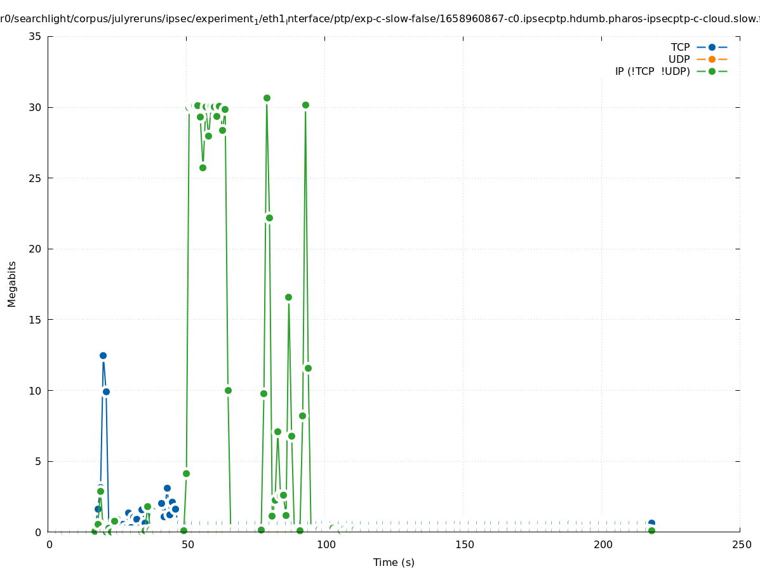Image resolution: width=760 pixels, height=571 pixels.
Task: Click the 100 tick on the time axis
Action: pos(326,544)
